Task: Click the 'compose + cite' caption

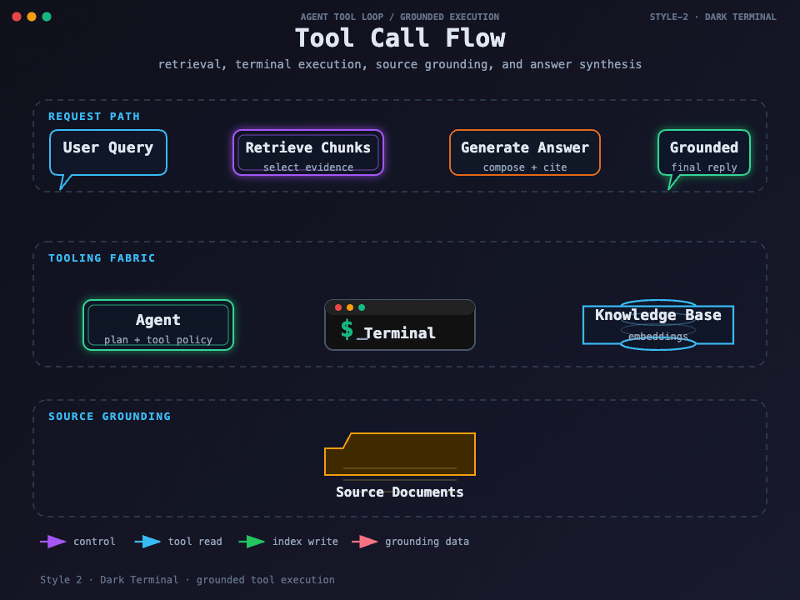Action: [525, 167]
